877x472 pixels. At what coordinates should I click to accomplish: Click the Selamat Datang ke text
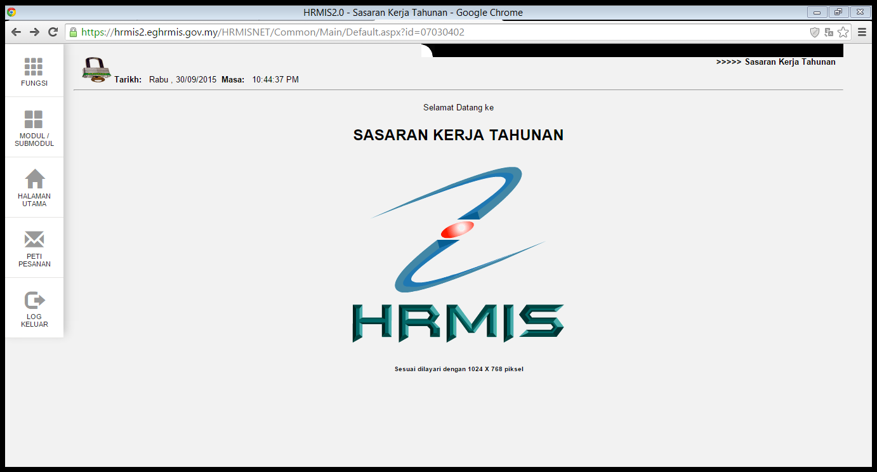458,108
